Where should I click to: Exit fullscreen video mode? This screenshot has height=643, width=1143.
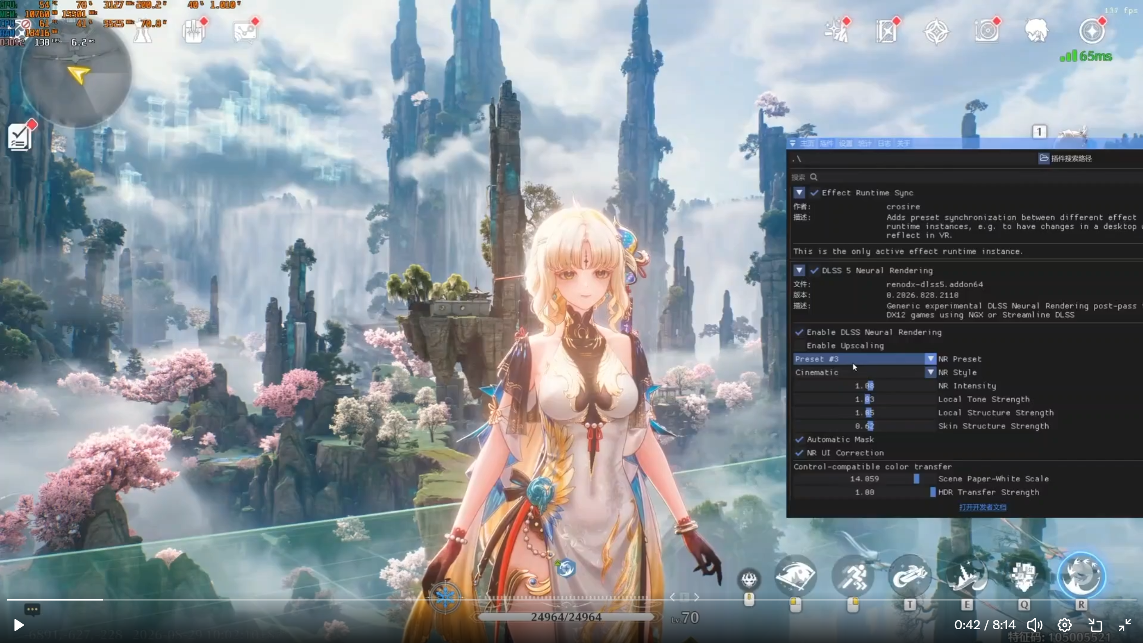pos(1125,625)
